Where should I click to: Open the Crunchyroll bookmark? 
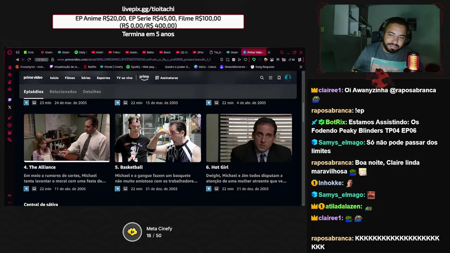[x=30, y=67]
